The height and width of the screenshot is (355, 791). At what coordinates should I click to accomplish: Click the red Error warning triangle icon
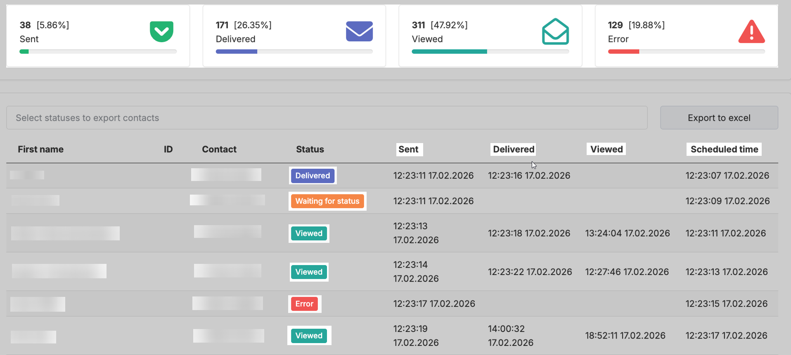pos(751,32)
